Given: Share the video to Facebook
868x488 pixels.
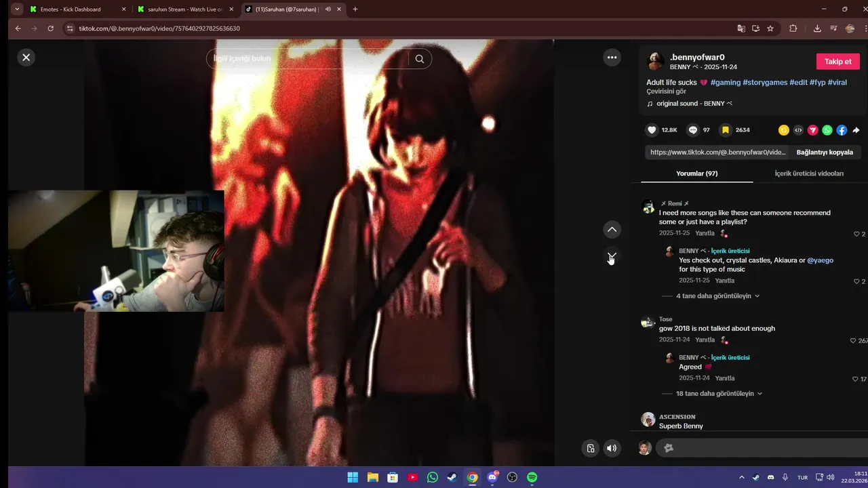Looking at the screenshot, I should point(842,130).
